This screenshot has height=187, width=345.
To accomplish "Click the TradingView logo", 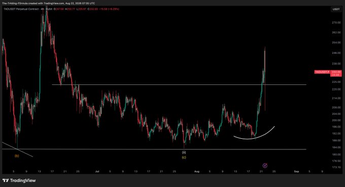I will tap(19, 180).
